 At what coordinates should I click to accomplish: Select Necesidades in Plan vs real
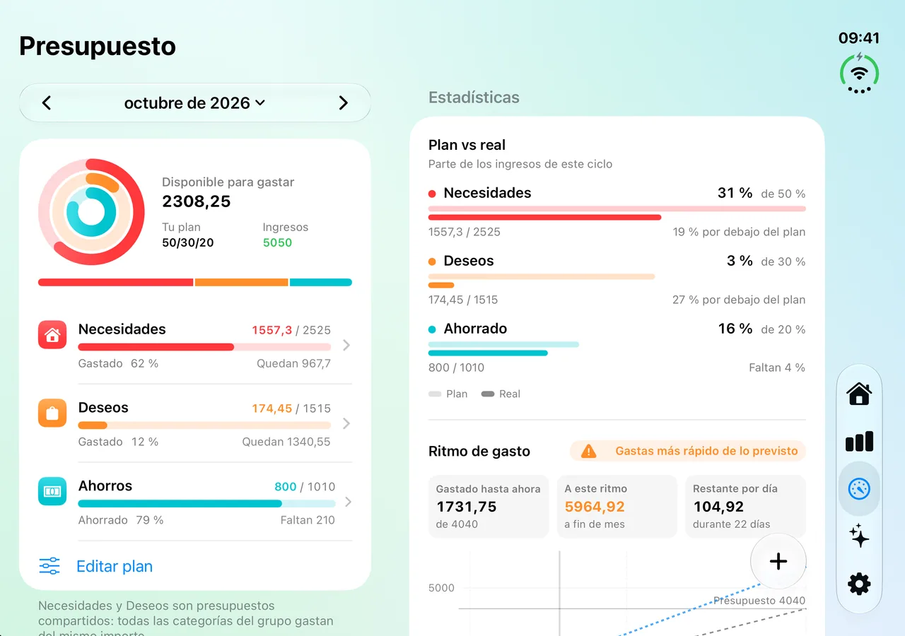click(x=617, y=213)
